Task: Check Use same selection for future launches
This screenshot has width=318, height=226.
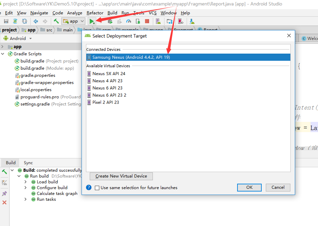Action: click(97, 188)
